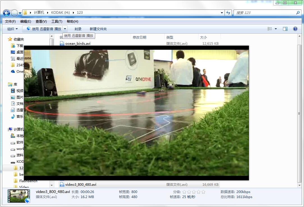Rate the file with the first star
Viewport: 304px width, 207px height.
(x=184, y=192)
